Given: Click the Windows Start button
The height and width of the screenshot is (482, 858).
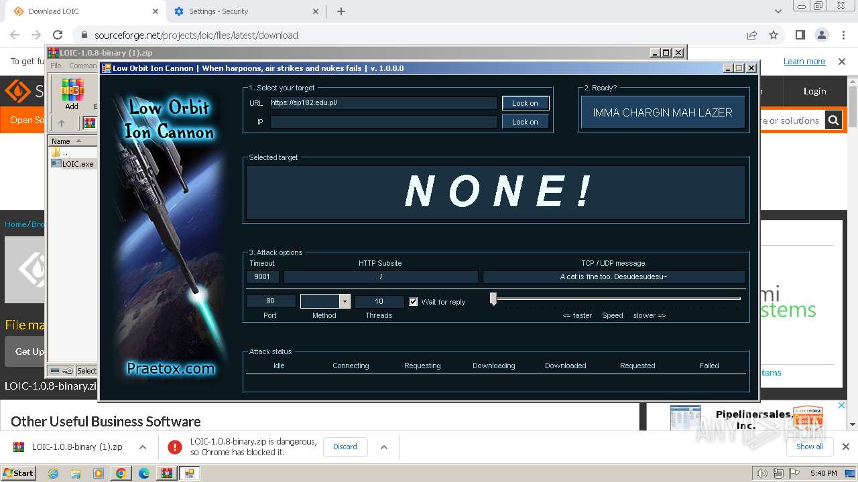Looking at the screenshot, I should coord(18,473).
